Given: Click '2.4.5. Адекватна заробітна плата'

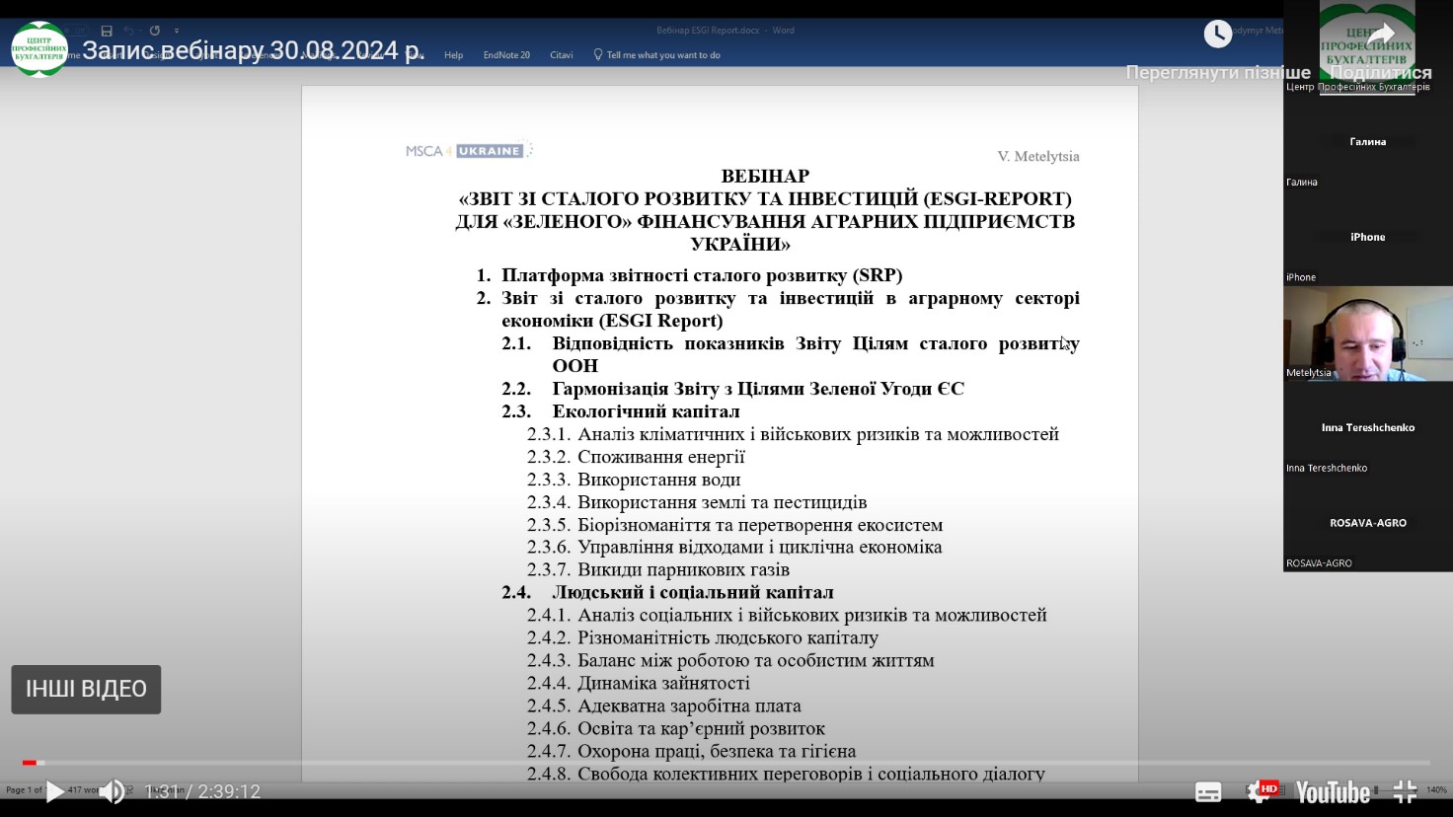Looking at the screenshot, I should coord(664,706).
